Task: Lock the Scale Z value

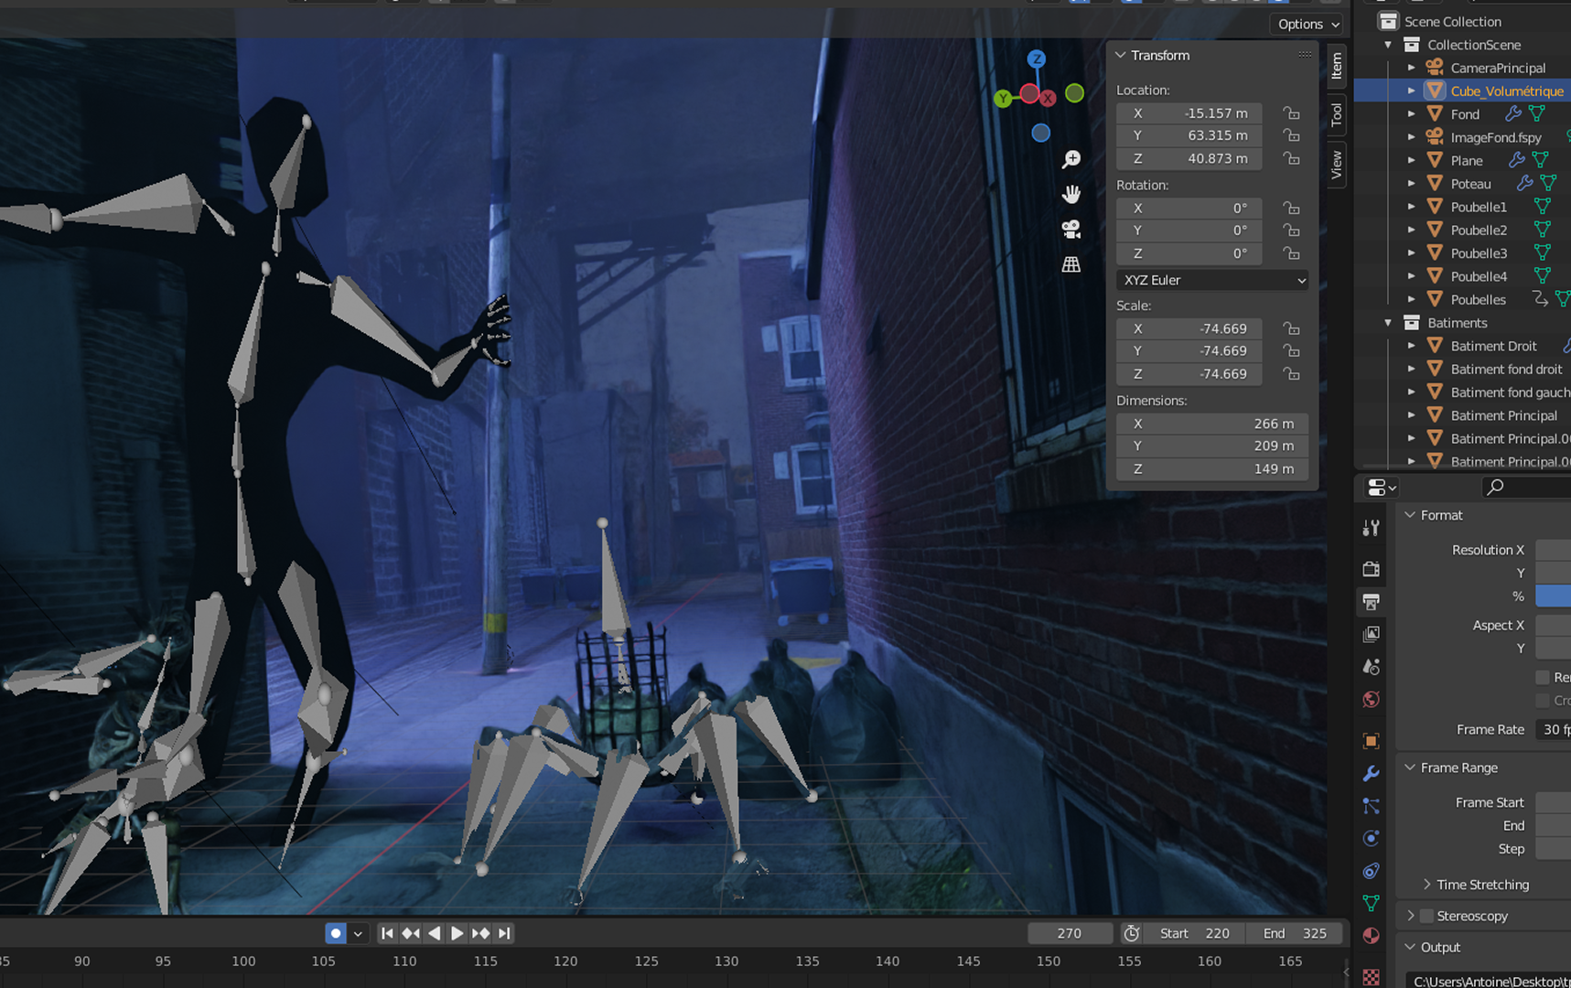Action: (x=1291, y=373)
